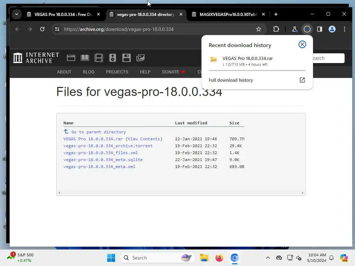Open the Texts book icon

85,58
